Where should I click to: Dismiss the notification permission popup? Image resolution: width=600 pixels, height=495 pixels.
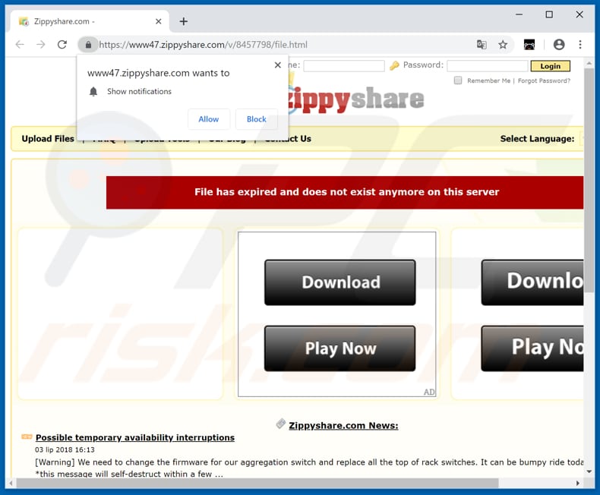[x=278, y=65]
